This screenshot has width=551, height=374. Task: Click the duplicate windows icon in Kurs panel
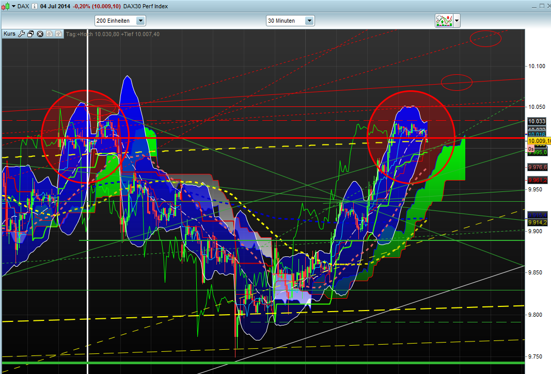[x=30, y=34]
